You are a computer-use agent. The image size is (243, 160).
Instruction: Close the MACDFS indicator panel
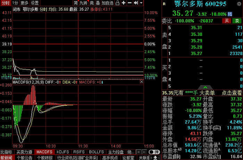point(142,82)
